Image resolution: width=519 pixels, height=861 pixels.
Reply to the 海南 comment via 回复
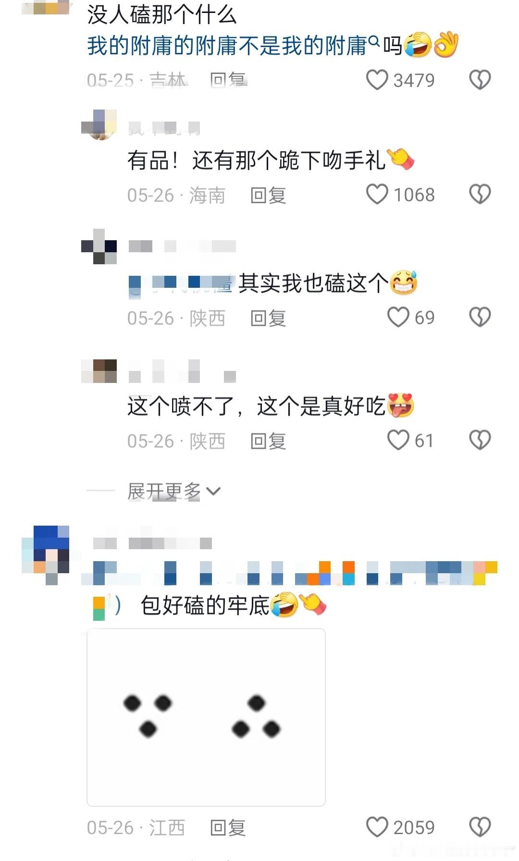click(x=268, y=195)
